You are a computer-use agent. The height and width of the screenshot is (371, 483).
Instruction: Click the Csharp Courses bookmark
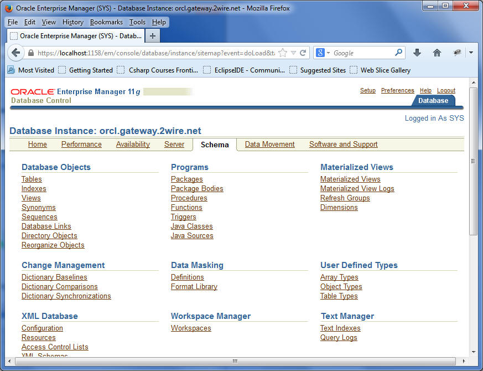tap(158, 70)
